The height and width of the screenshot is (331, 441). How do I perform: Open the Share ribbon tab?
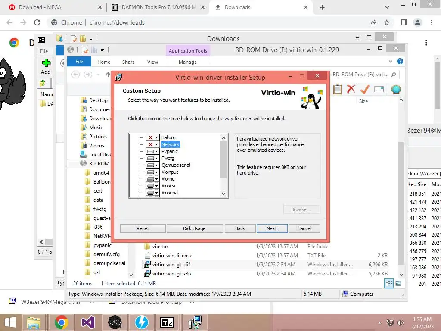pos(128,62)
